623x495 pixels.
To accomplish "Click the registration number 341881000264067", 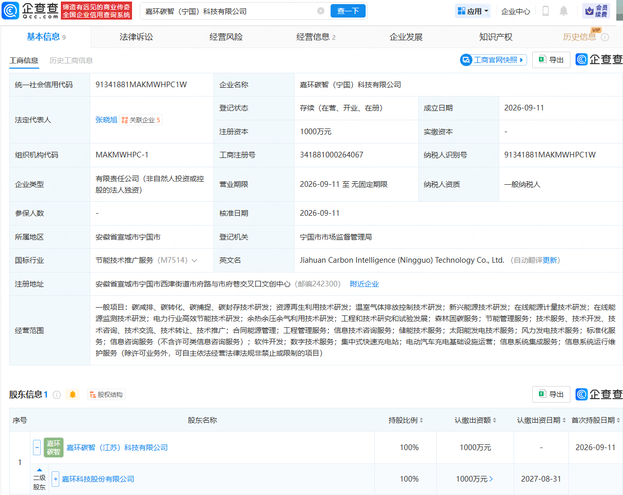I will (x=332, y=155).
